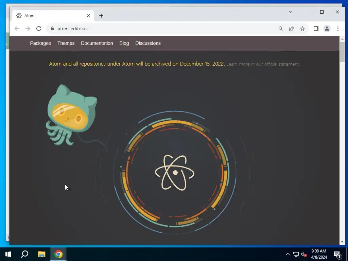The height and width of the screenshot is (261, 348).
Task: Maximize the Chrome window
Action: (321, 12)
